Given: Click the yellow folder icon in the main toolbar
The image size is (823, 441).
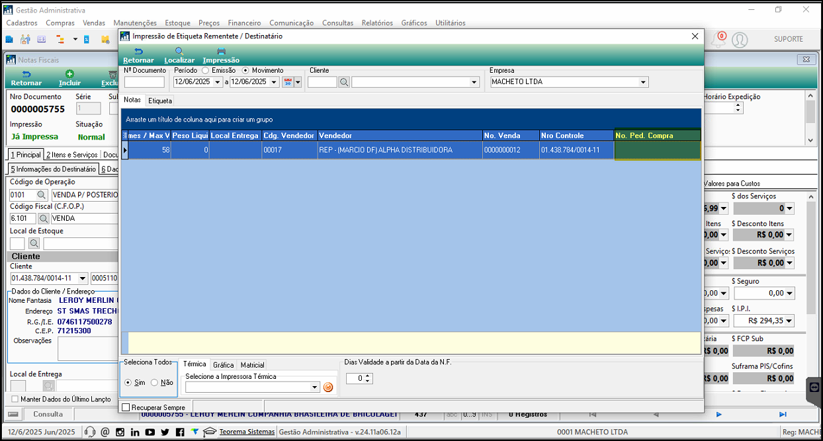Looking at the screenshot, I should [x=106, y=40].
